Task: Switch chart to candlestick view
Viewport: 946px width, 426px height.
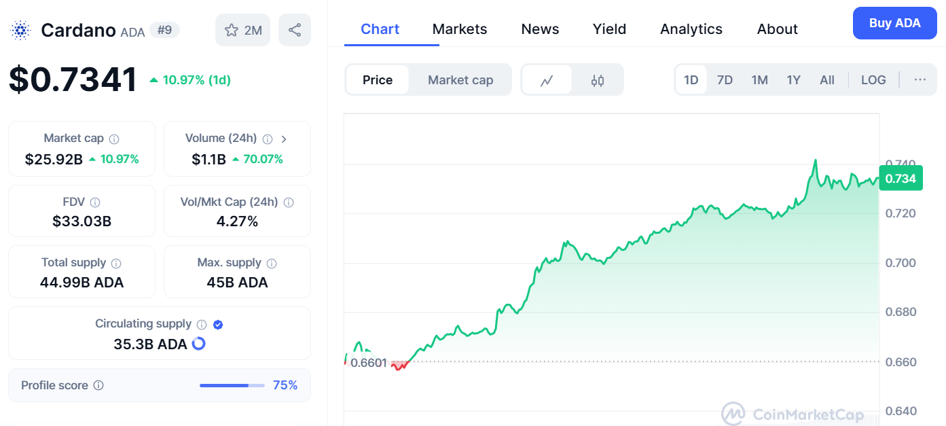Action: click(598, 80)
